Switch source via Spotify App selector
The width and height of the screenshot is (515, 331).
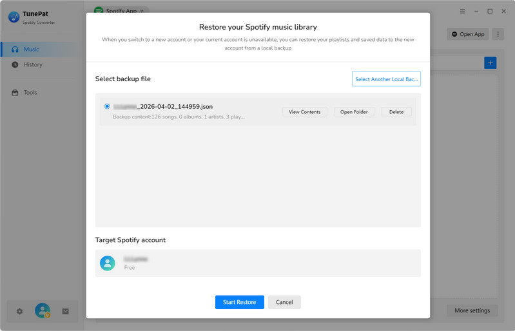(x=121, y=11)
